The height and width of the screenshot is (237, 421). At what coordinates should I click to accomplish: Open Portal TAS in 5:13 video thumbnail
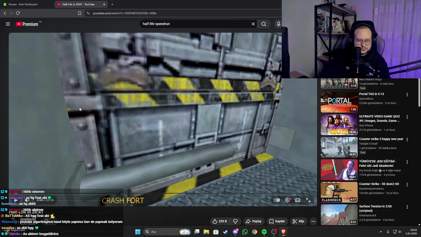(x=339, y=102)
